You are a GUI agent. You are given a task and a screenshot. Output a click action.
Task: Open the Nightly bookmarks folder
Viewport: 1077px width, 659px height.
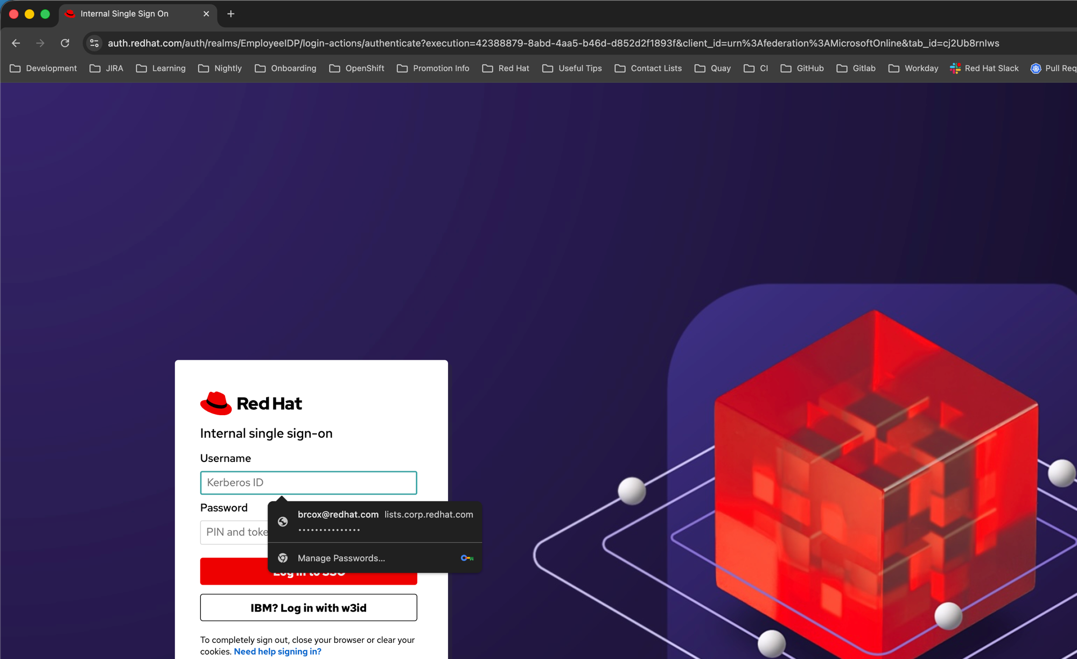[220, 68]
